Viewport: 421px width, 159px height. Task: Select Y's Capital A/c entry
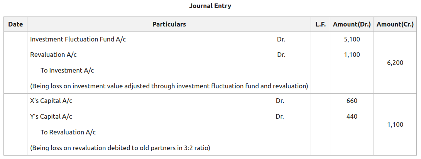(x=51, y=117)
